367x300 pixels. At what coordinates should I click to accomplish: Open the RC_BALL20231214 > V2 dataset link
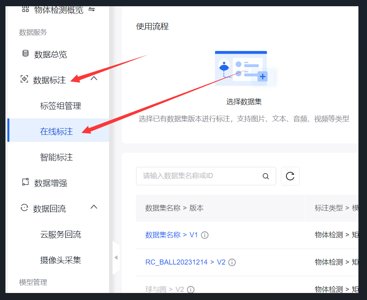(185, 262)
